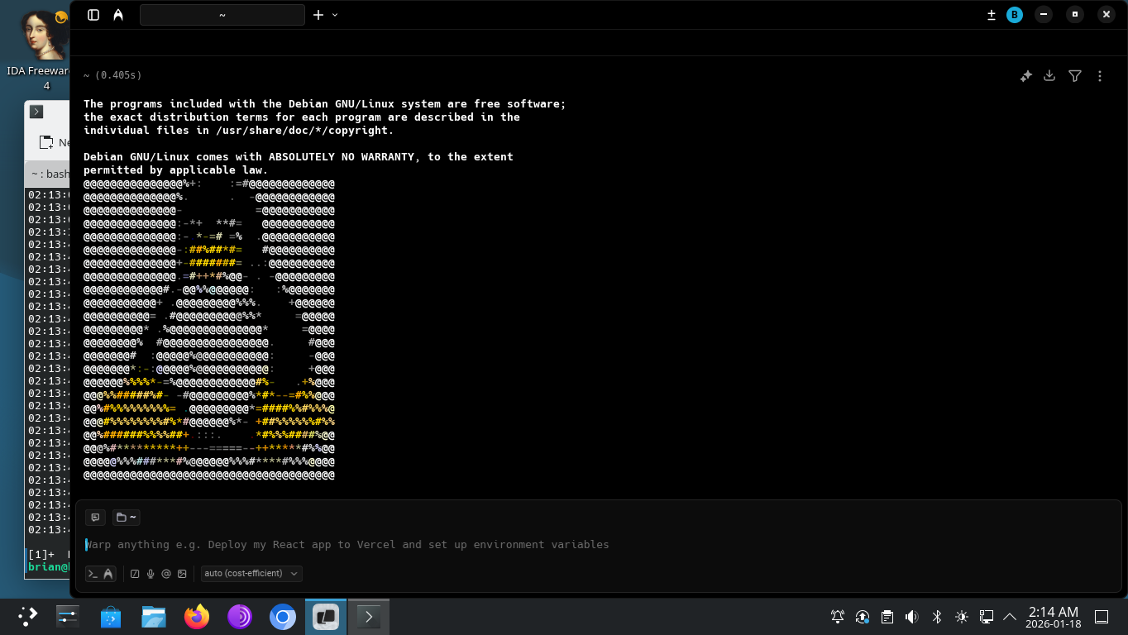The height and width of the screenshot is (635, 1128).
Task: Enable voice input with microphone icon
Action: point(151,574)
